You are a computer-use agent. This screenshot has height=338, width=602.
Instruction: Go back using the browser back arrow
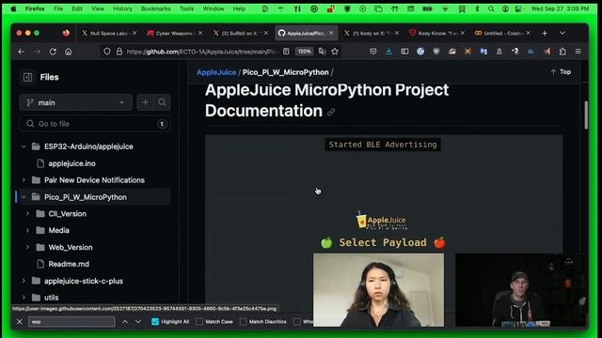click(21, 52)
